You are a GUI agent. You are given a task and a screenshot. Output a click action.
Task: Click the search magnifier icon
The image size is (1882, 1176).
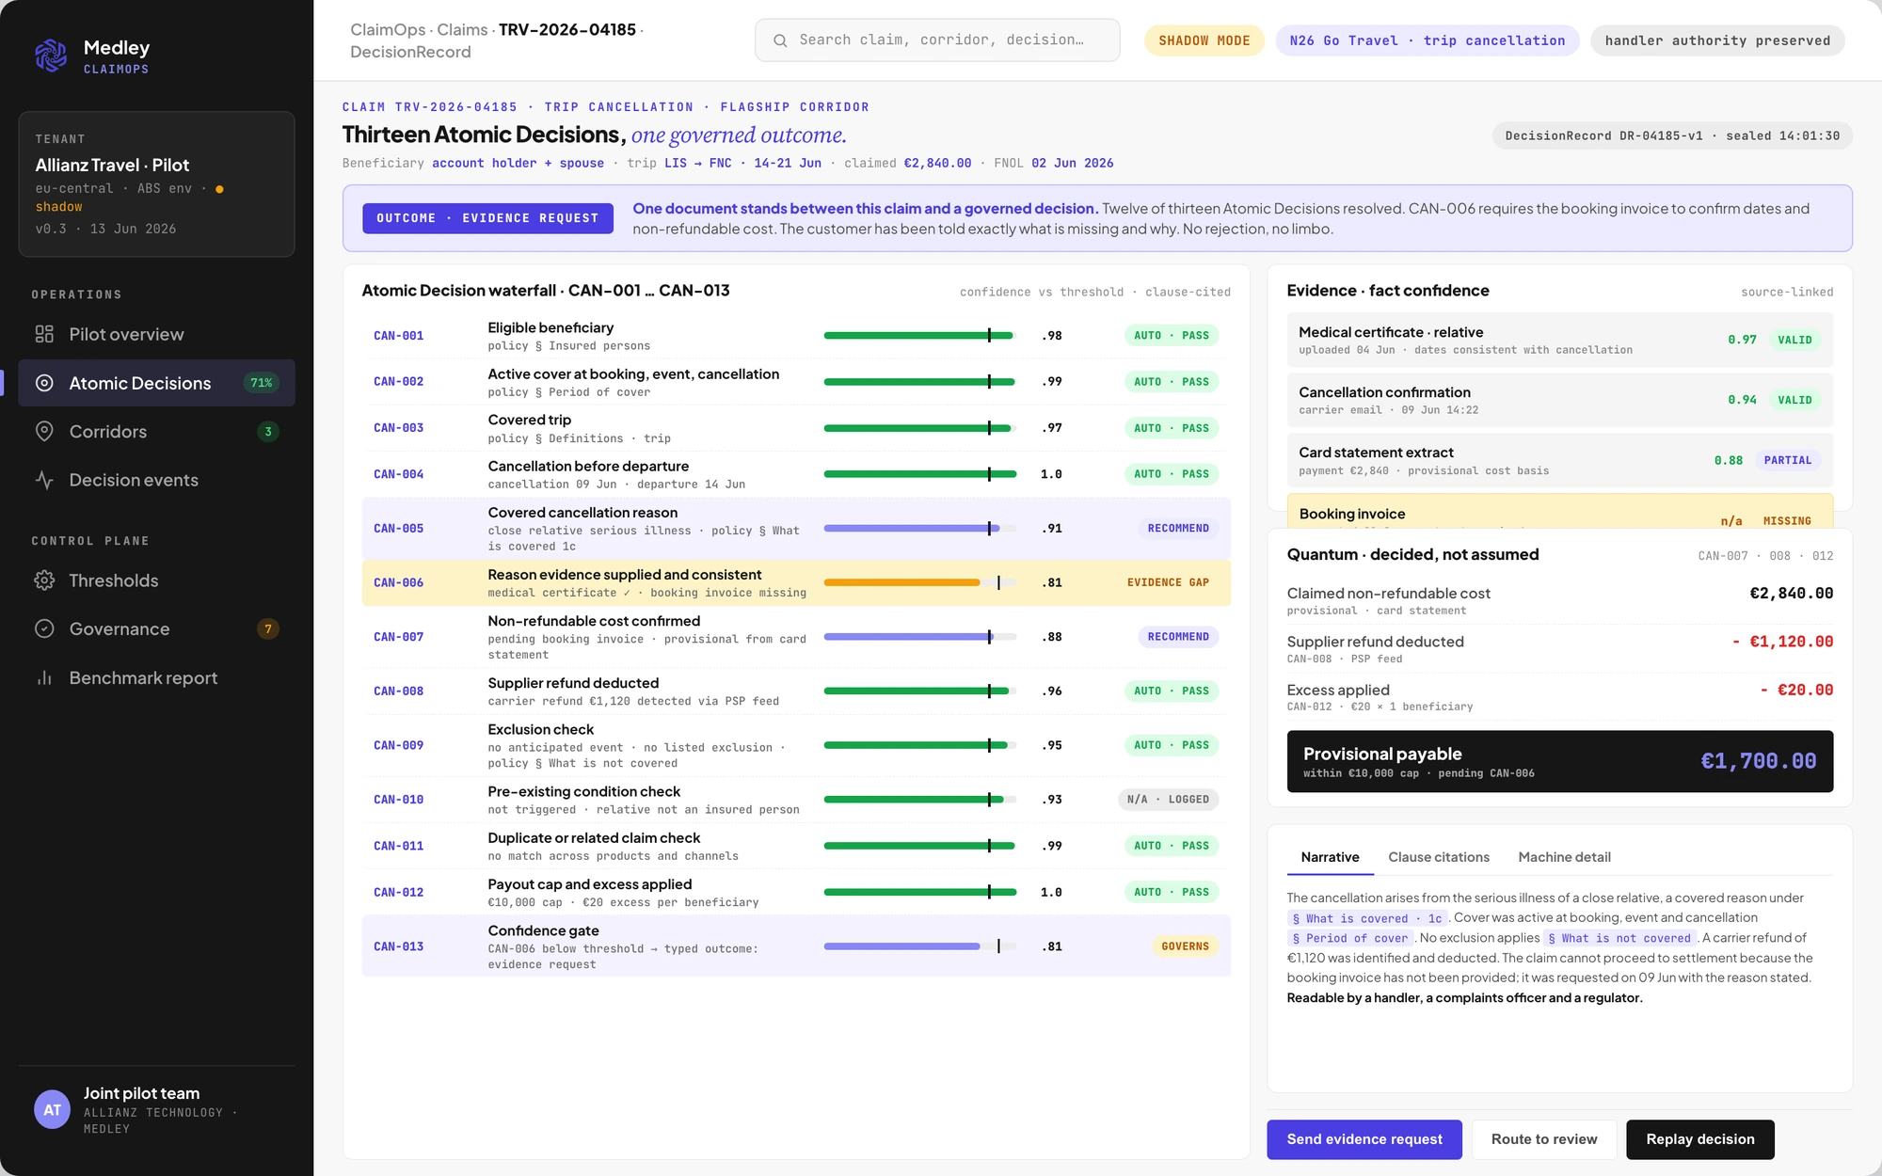pos(780,40)
